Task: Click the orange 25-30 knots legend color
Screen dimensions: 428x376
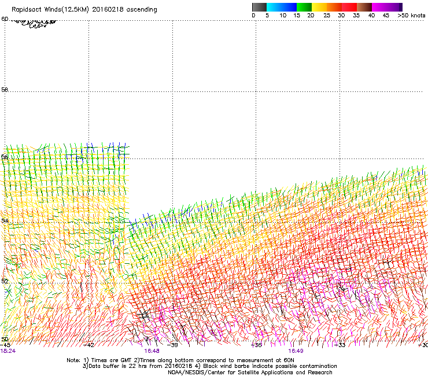Action: (x=334, y=7)
